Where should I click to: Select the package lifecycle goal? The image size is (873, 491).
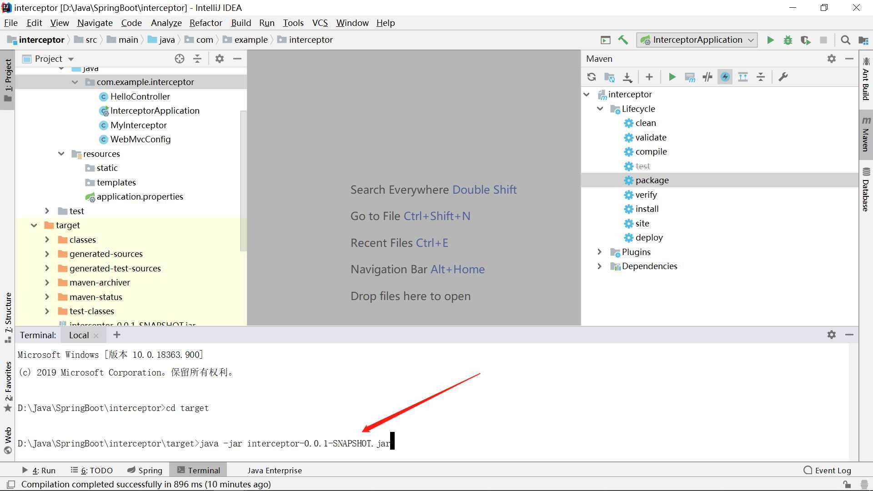click(x=652, y=180)
